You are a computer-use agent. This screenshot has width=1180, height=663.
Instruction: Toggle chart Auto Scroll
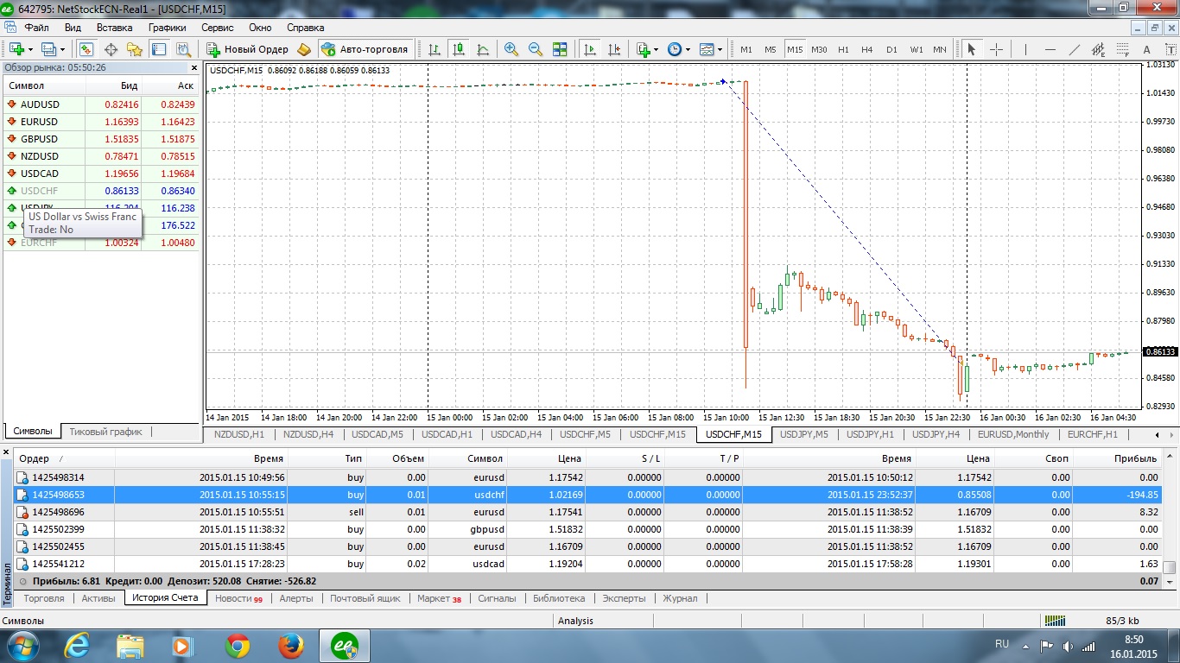point(590,49)
